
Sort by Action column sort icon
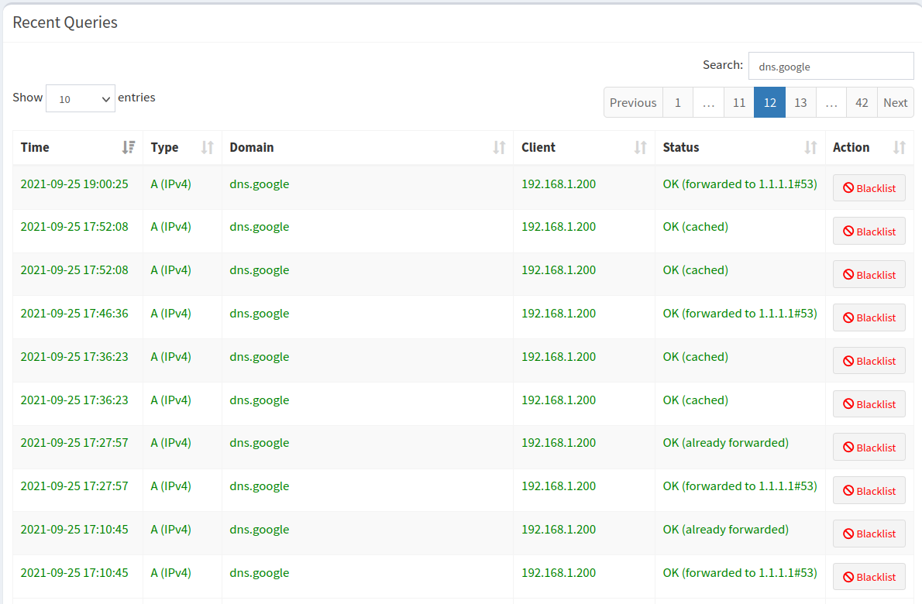[x=899, y=147]
